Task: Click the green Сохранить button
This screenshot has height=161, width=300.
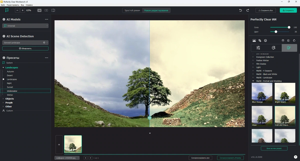Action: click(288, 10)
